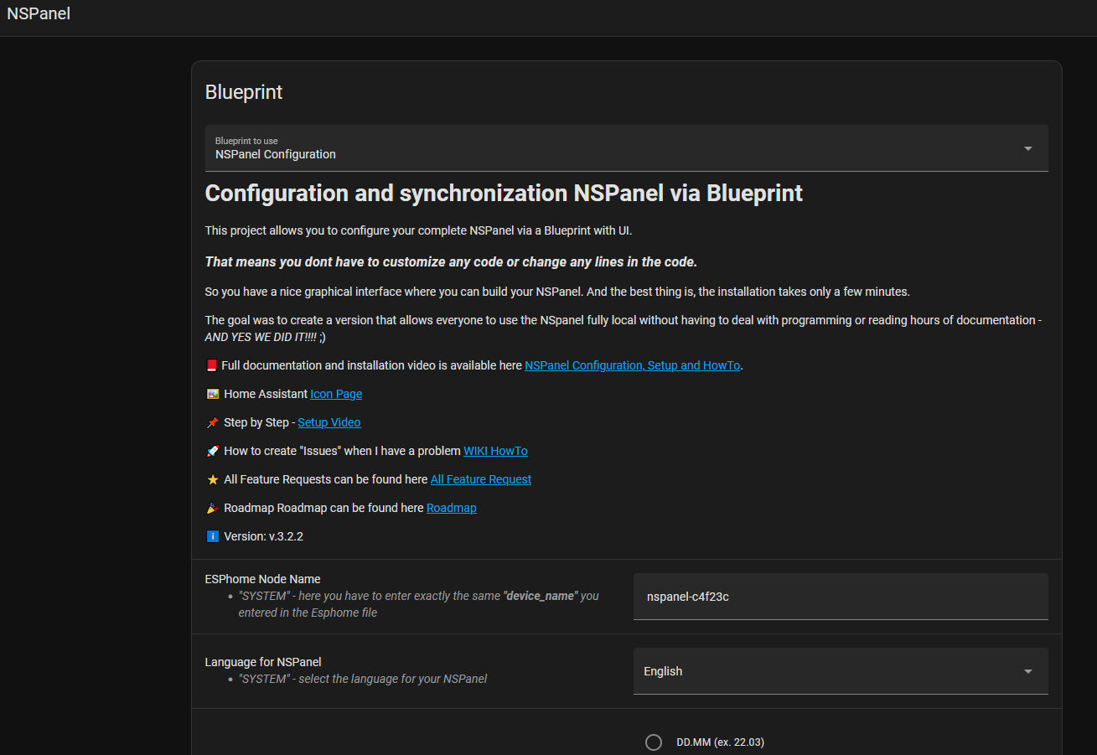Click the rocket icon near WIKI HowTo
The image size is (1097, 755).
click(x=212, y=451)
